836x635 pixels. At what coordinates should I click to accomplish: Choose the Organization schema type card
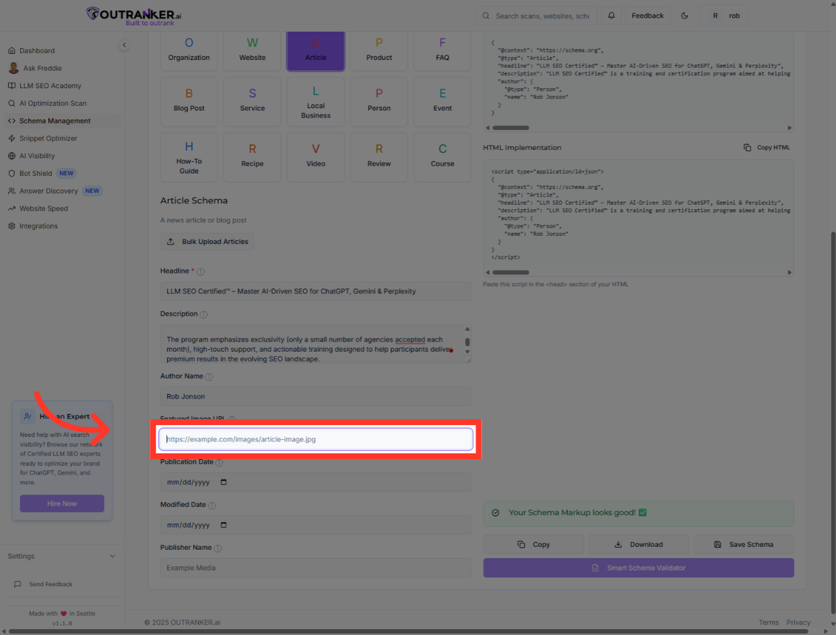[189, 51]
